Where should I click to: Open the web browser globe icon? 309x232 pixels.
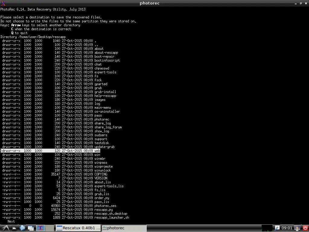(x=22, y=228)
